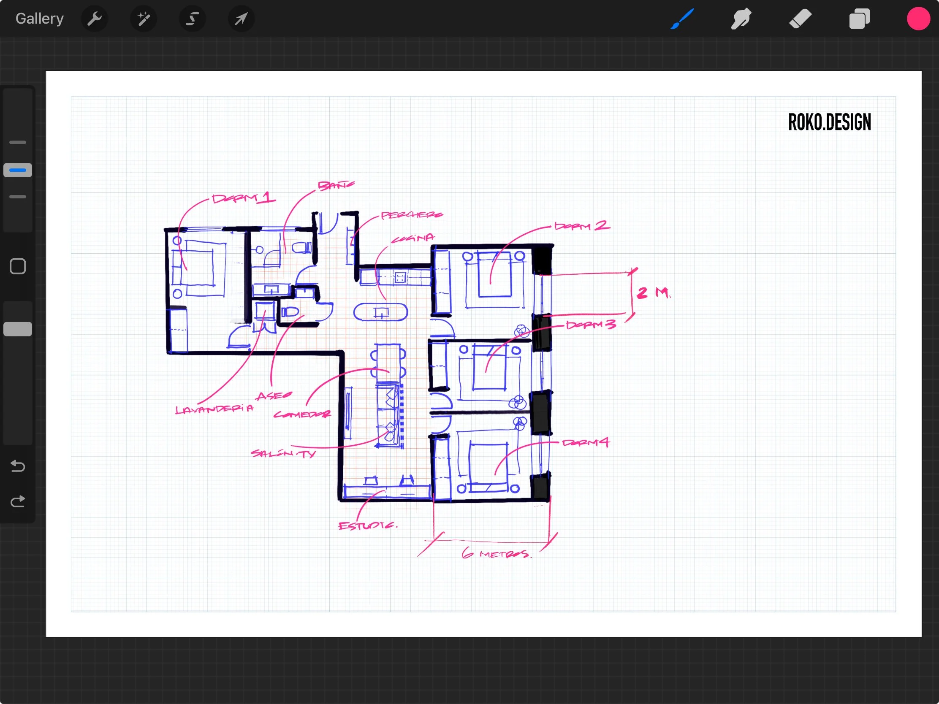Select the Eraser tool
The height and width of the screenshot is (704, 939).
pyautogui.click(x=800, y=19)
